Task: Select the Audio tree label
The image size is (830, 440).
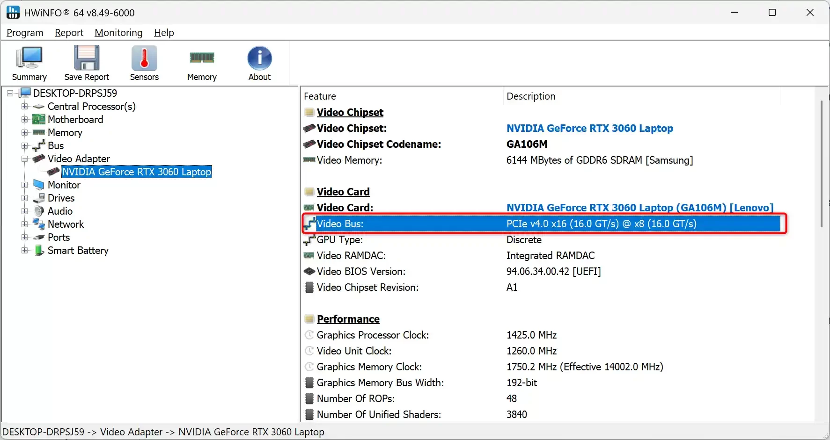Action: tap(60, 211)
